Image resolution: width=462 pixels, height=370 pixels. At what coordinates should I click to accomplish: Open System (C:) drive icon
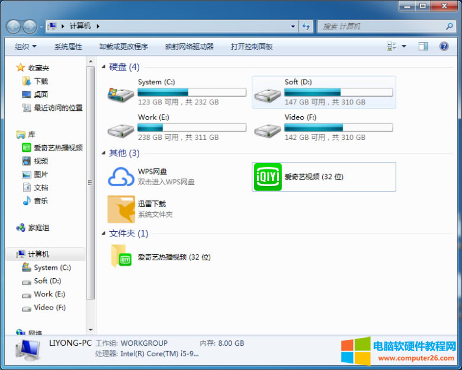coord(121,92)
